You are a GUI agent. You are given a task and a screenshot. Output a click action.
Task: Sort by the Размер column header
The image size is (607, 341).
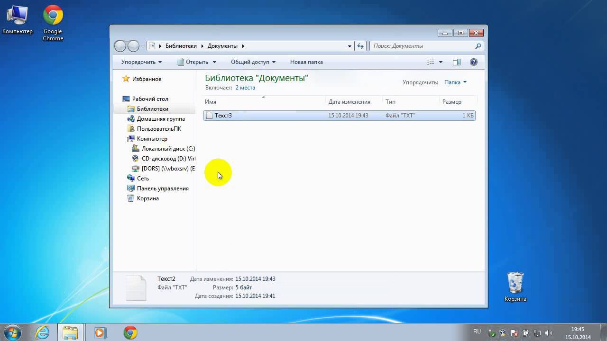(x=458, y=102)
